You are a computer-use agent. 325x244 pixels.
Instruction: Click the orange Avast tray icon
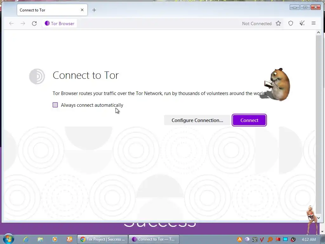(x=239, y=240)
